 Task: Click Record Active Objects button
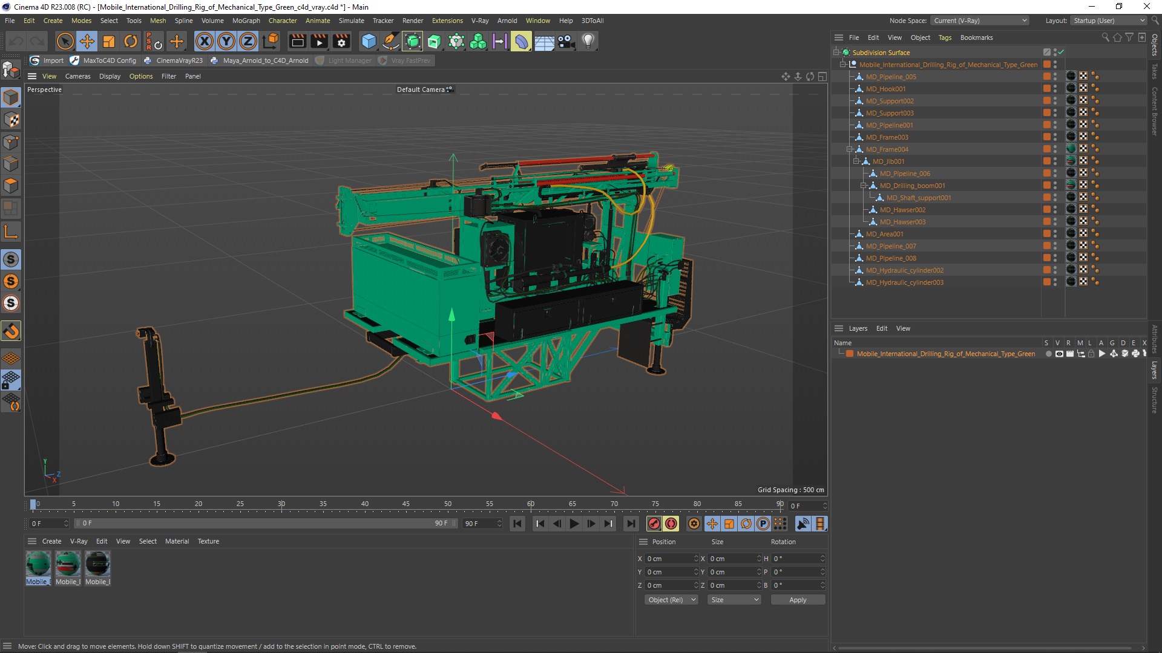point(654,524)
